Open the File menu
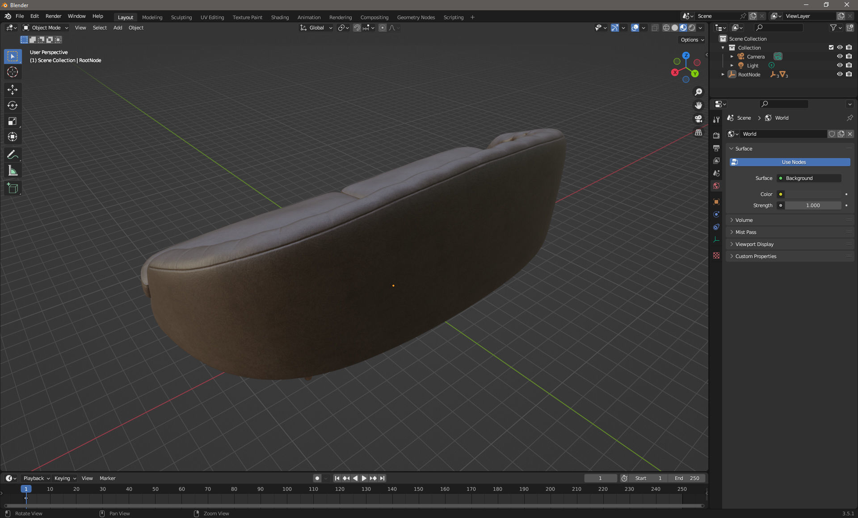 pyautogui.click(x=20, y=16)
